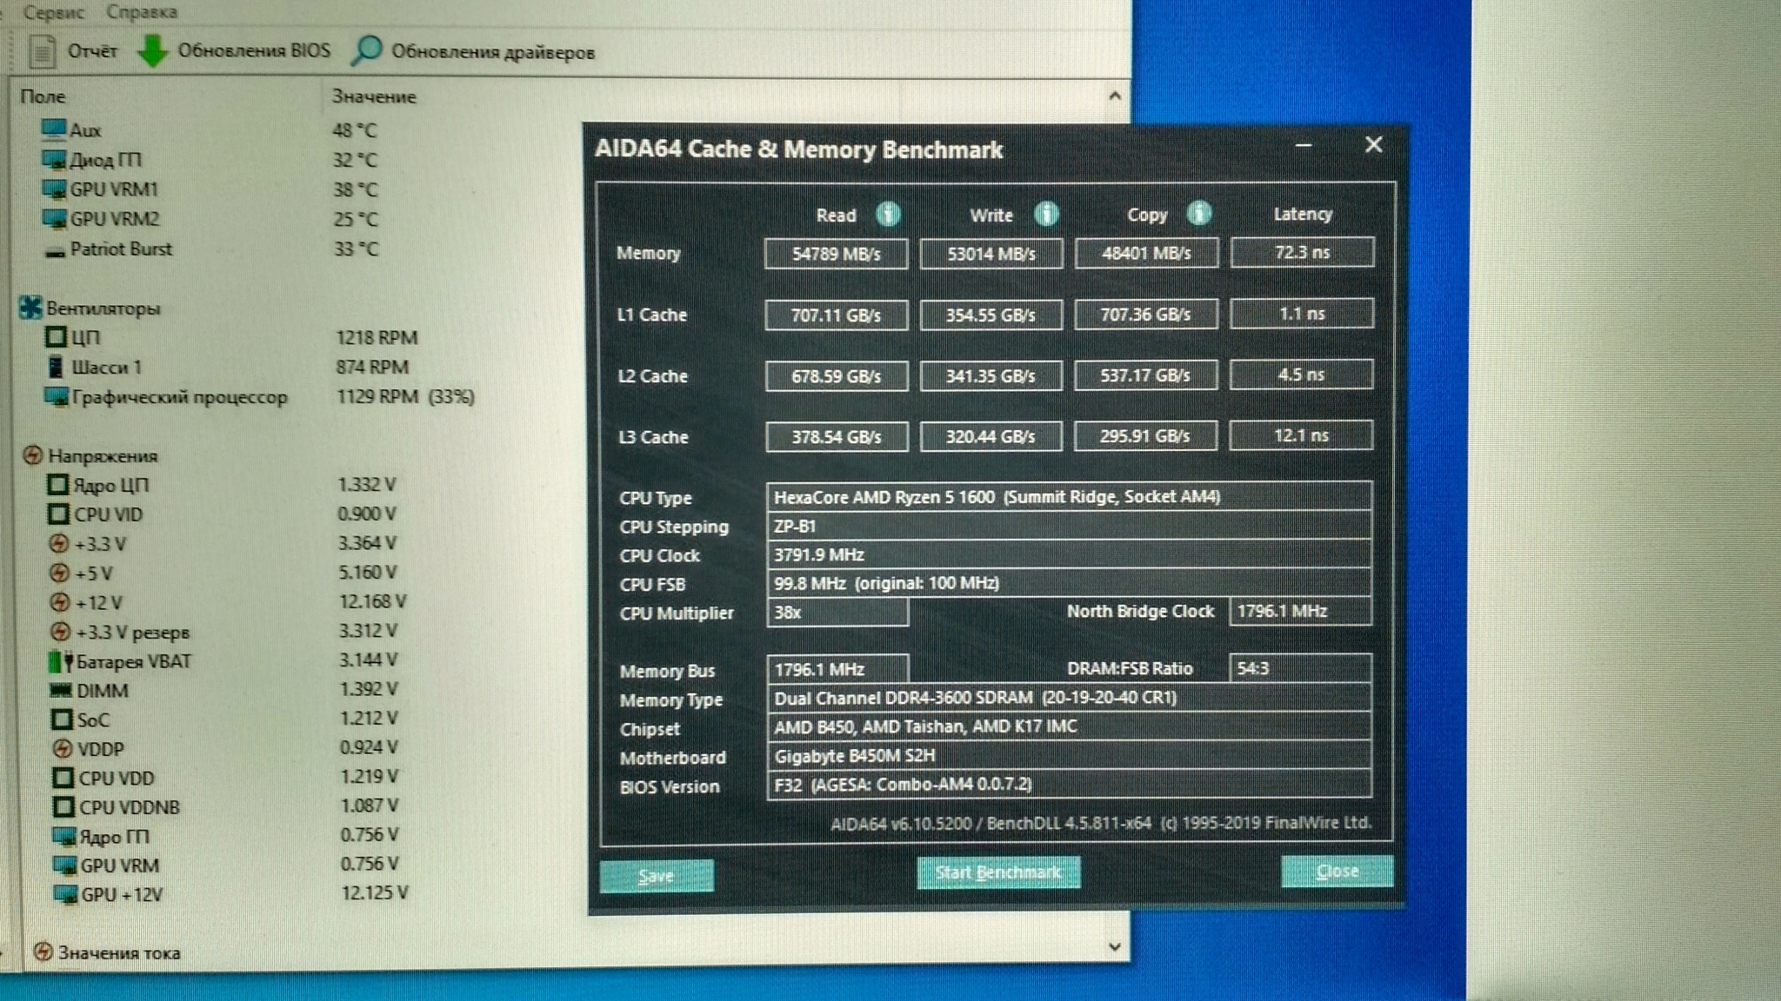Select the Диод ГП sensor icon
The height and width of the screenshot is (1001, 1781).
54,160
